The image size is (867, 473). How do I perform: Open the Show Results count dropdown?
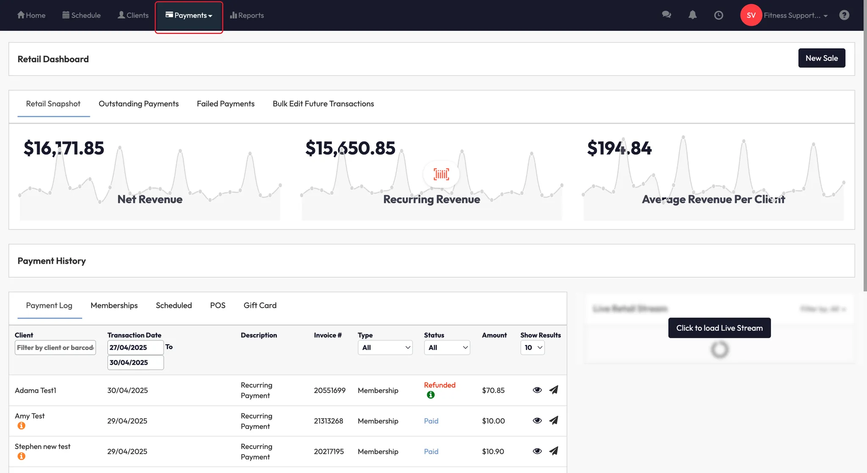(532, 347)
